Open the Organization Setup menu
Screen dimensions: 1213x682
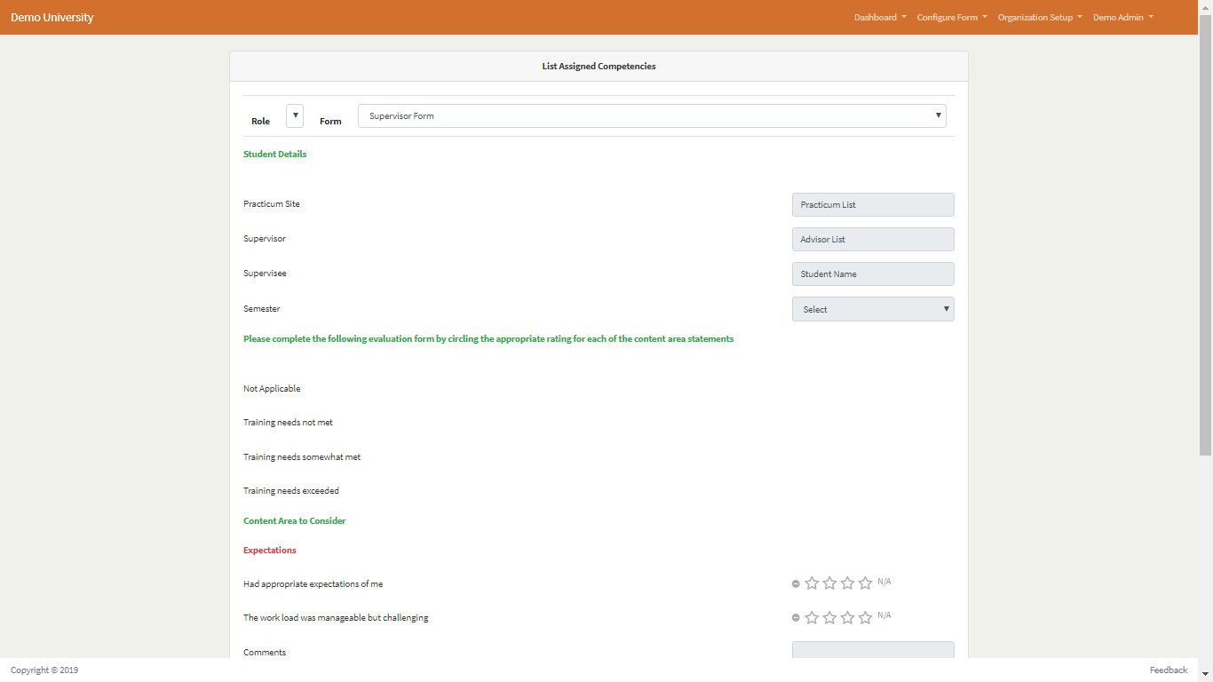pyautogui.click(x=1040, y=17)
